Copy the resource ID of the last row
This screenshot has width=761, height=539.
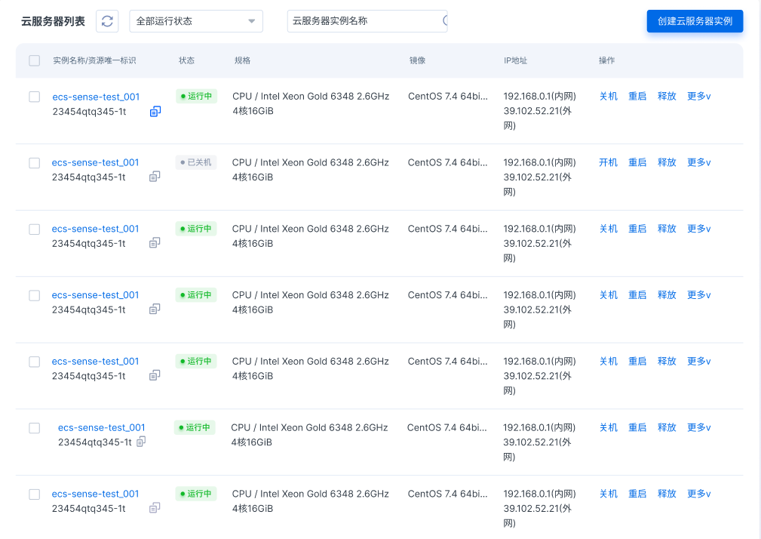(x=155, y=508)
